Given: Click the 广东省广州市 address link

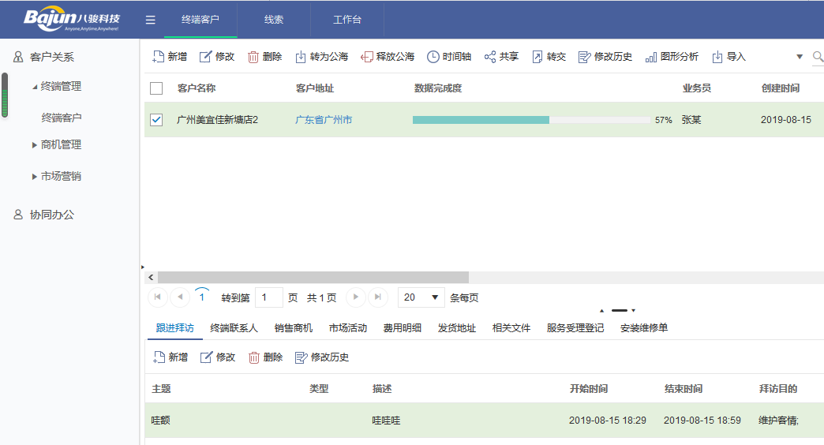Looking at the screenshot, I should 324,120.
